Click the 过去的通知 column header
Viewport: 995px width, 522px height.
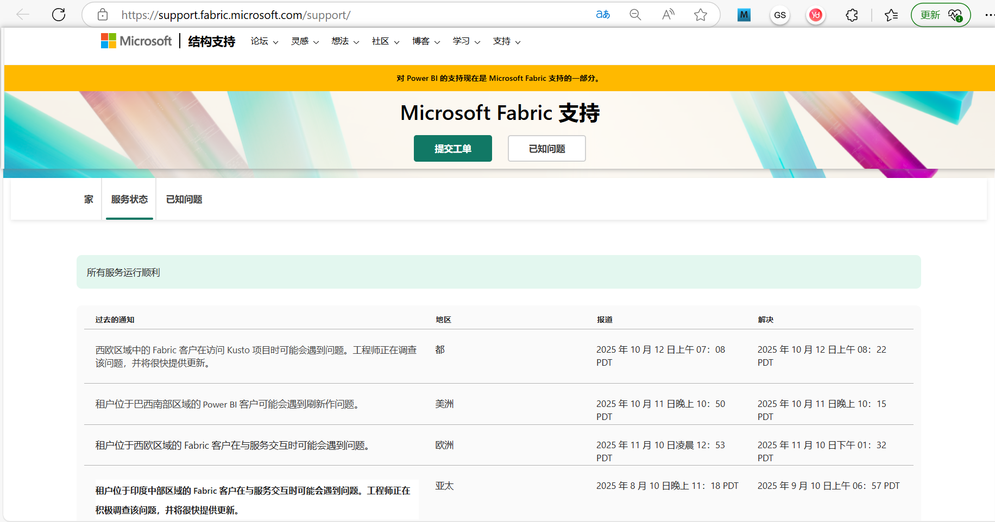click(115, 320)
